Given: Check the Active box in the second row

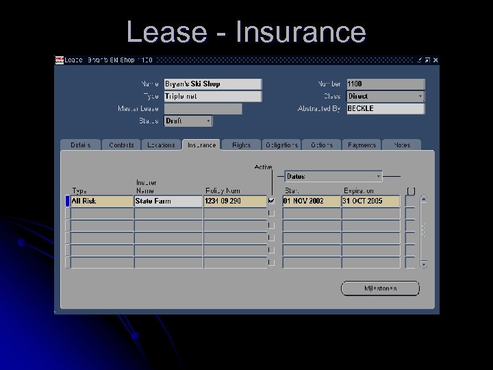Looking at the screenshot, I should (271, 213).
